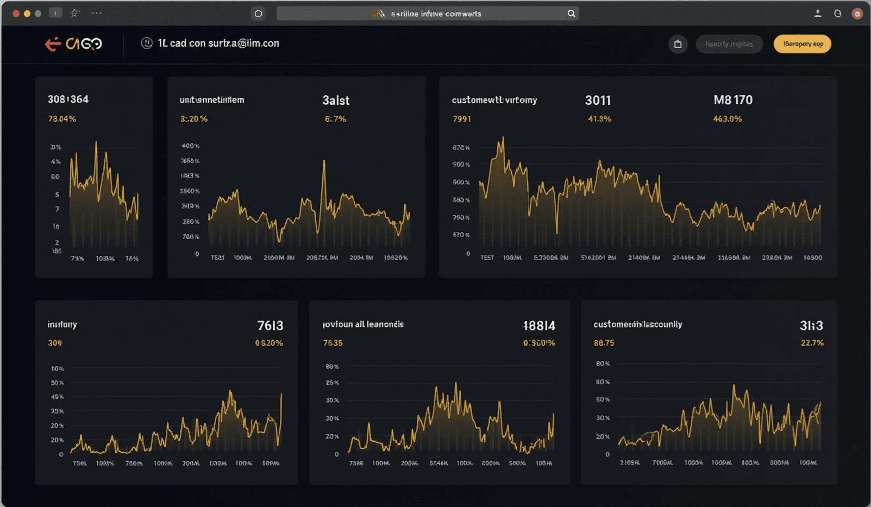Open the share icon beside the report buttons
Viewport: 871px width, 507px height.
click(x=677, y=44)
